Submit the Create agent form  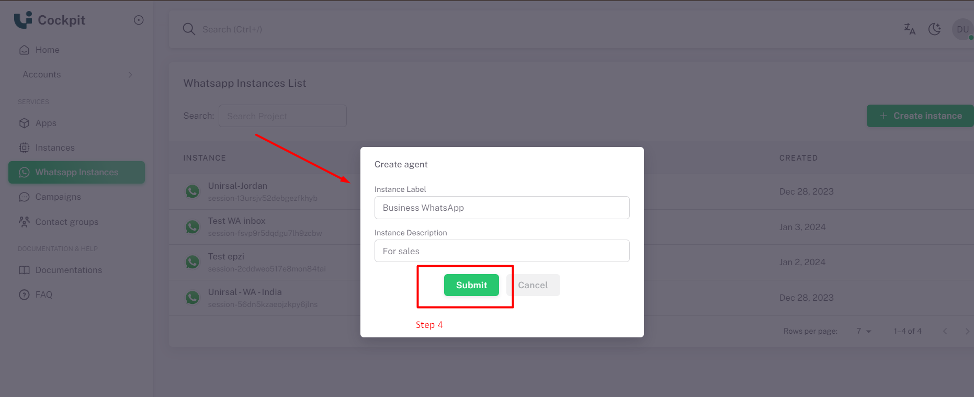point(471,285)
